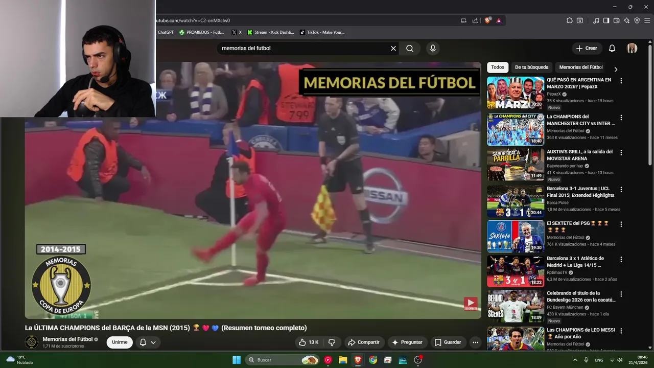Open the Barcelona 3 x 1 Atlético de Madrid thumbnail
This screenshot has width=654, height=368.
516,271
